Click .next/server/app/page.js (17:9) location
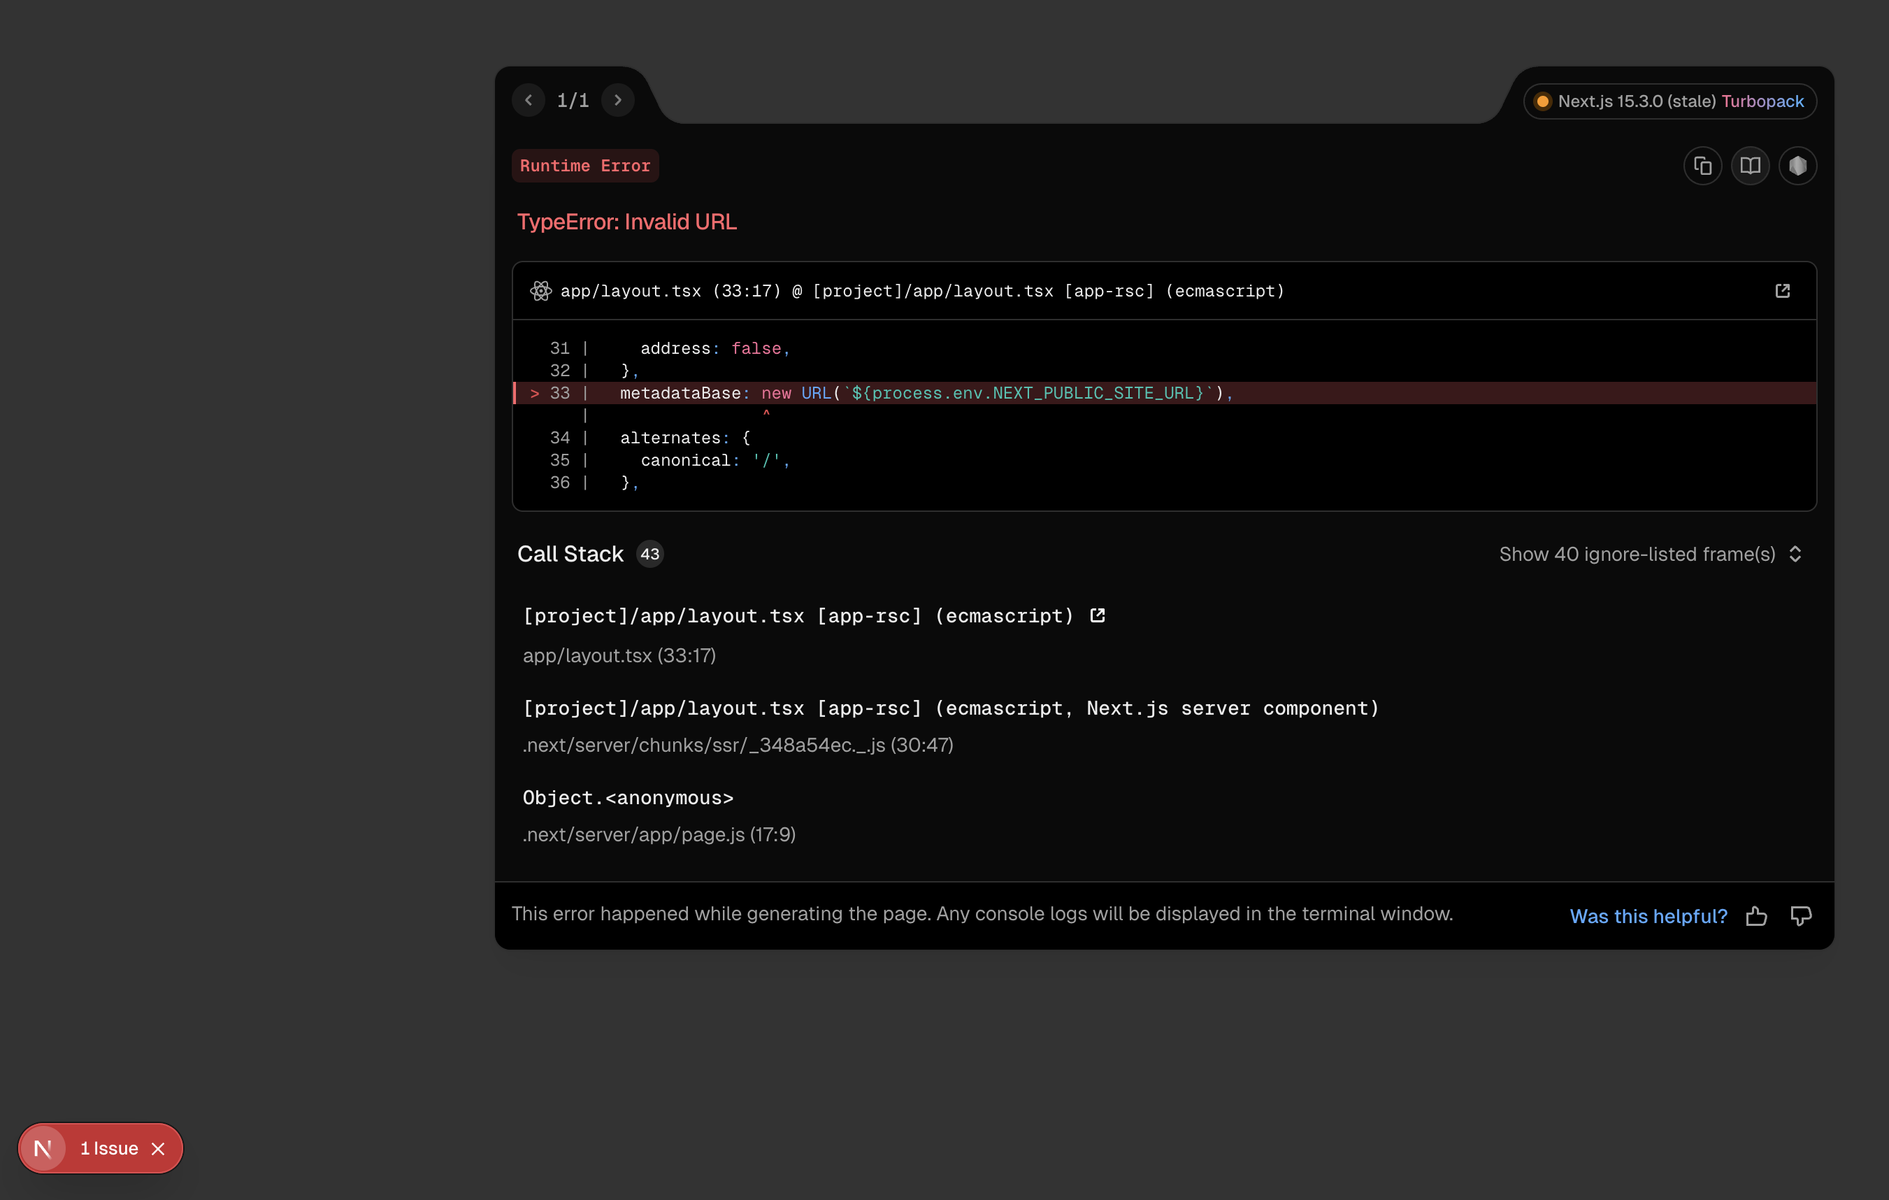1889x1200 pixels. [x=659, y=834]
